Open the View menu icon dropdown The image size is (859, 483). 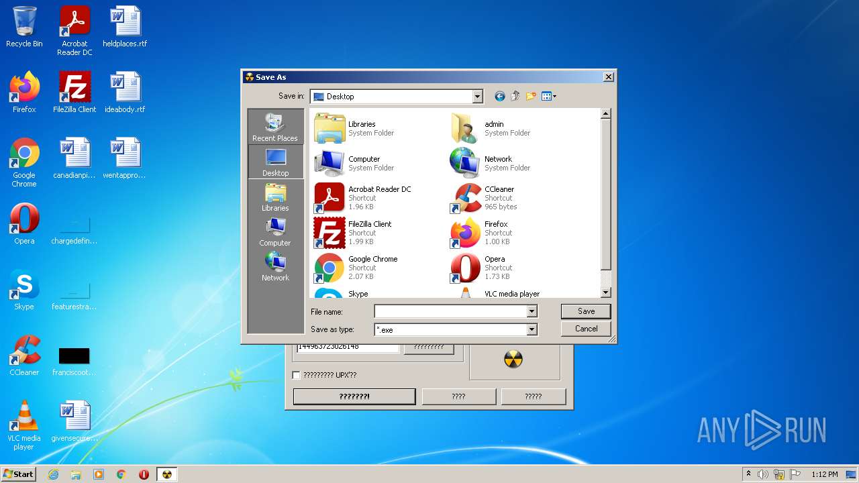click(549, 97)
